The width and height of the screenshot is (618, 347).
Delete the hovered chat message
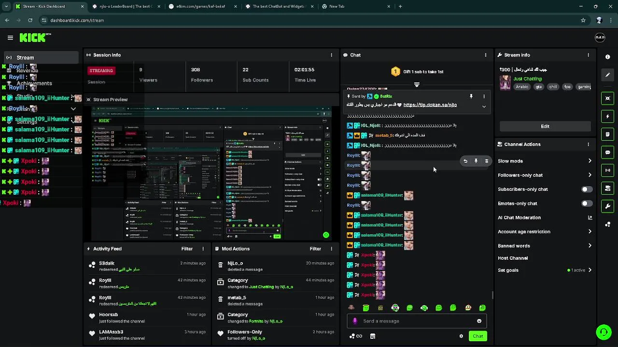(x=487, y=161)
